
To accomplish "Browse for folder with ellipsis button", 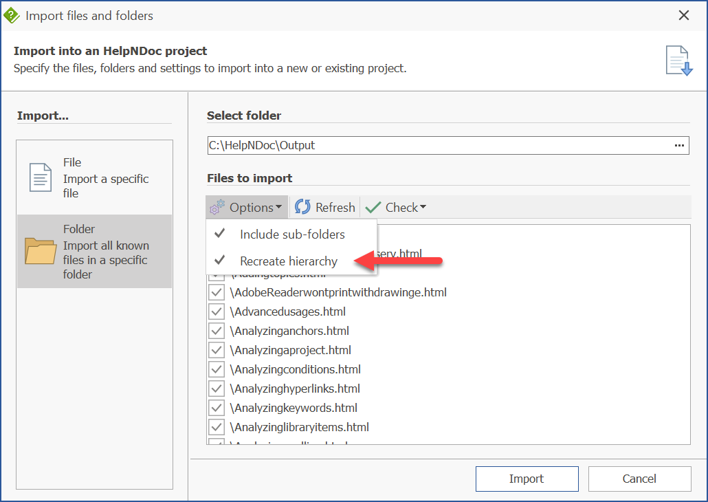I will click(679, 146).
